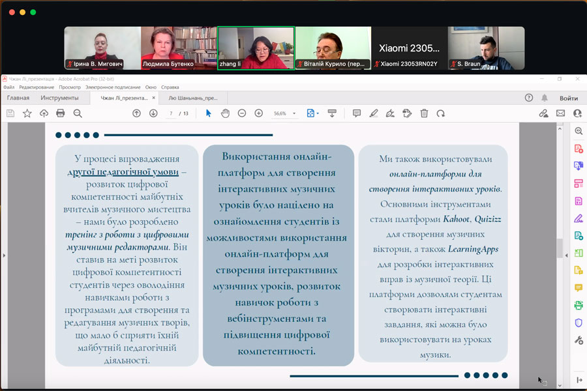Screen dimensions: 587x391
Task: Open Электронное подписание menu
Action: pyautogui.click(x=113, y=87)
